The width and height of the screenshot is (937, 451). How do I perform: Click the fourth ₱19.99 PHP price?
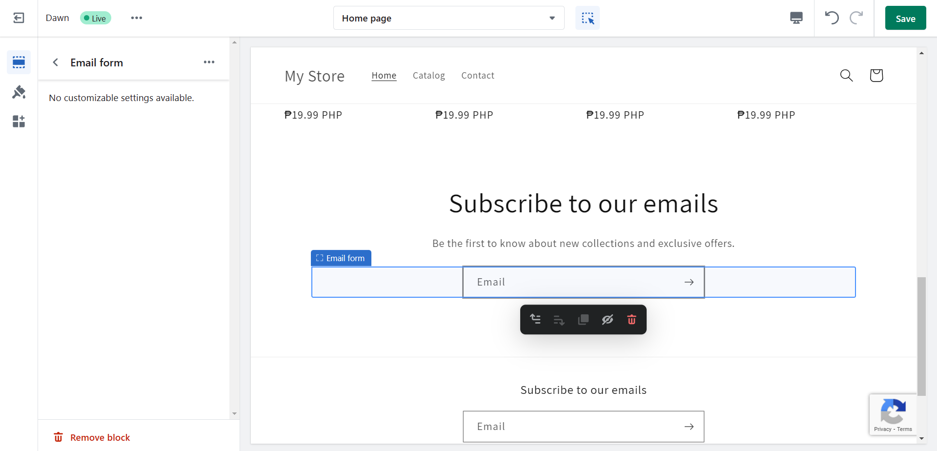(x=766, y=115)
